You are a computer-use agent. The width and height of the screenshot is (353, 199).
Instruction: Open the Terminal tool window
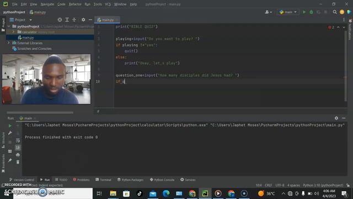pyautogui.click(x=103, y=180)
